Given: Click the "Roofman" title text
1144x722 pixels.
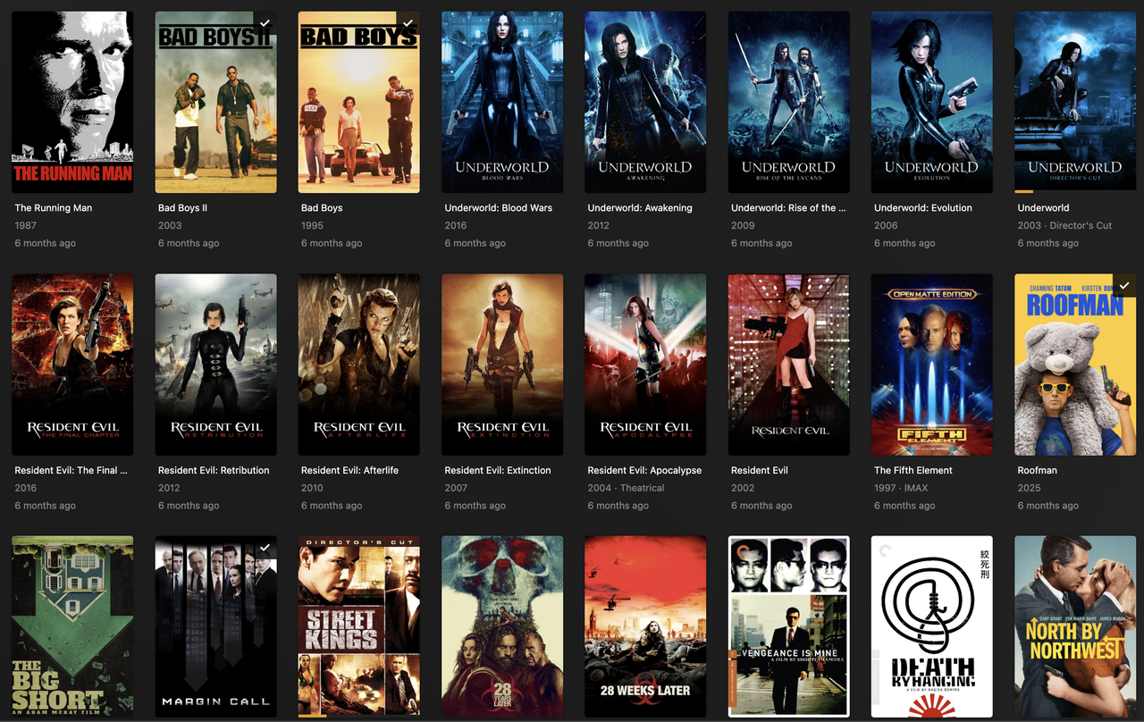Looking at the screenshot, I should pos(1038,470).
